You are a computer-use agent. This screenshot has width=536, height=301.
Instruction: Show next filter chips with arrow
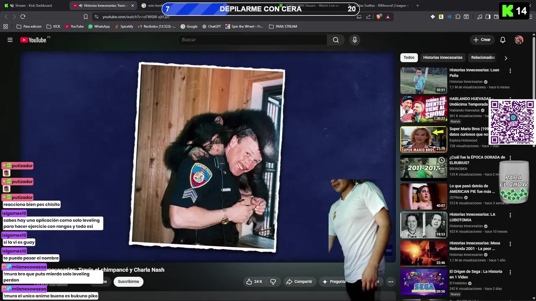[x=505, y=58]
